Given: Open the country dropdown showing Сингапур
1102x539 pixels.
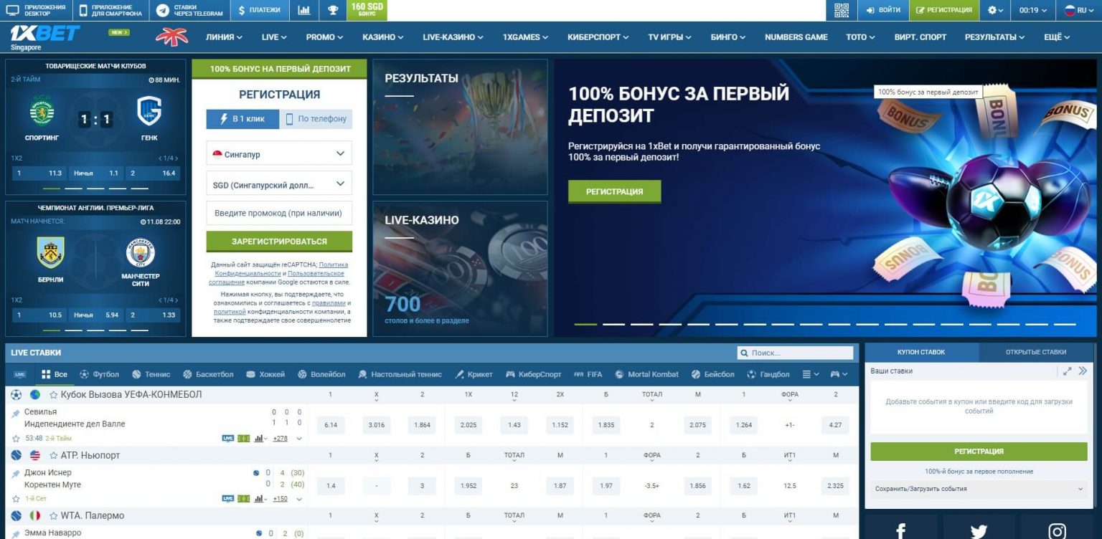Looking at the screenshot, I should point(279,153).
